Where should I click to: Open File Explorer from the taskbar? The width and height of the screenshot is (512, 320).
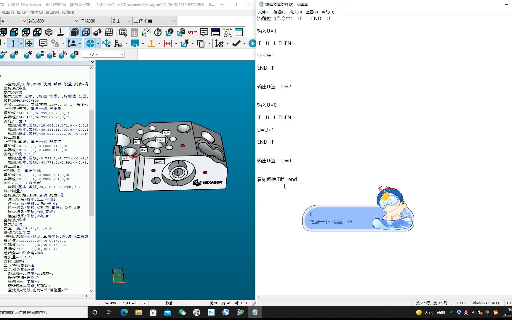[138, 312]
